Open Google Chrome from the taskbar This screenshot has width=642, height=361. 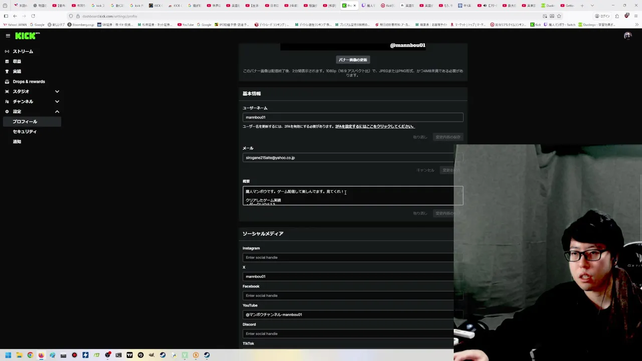(30, 355)
